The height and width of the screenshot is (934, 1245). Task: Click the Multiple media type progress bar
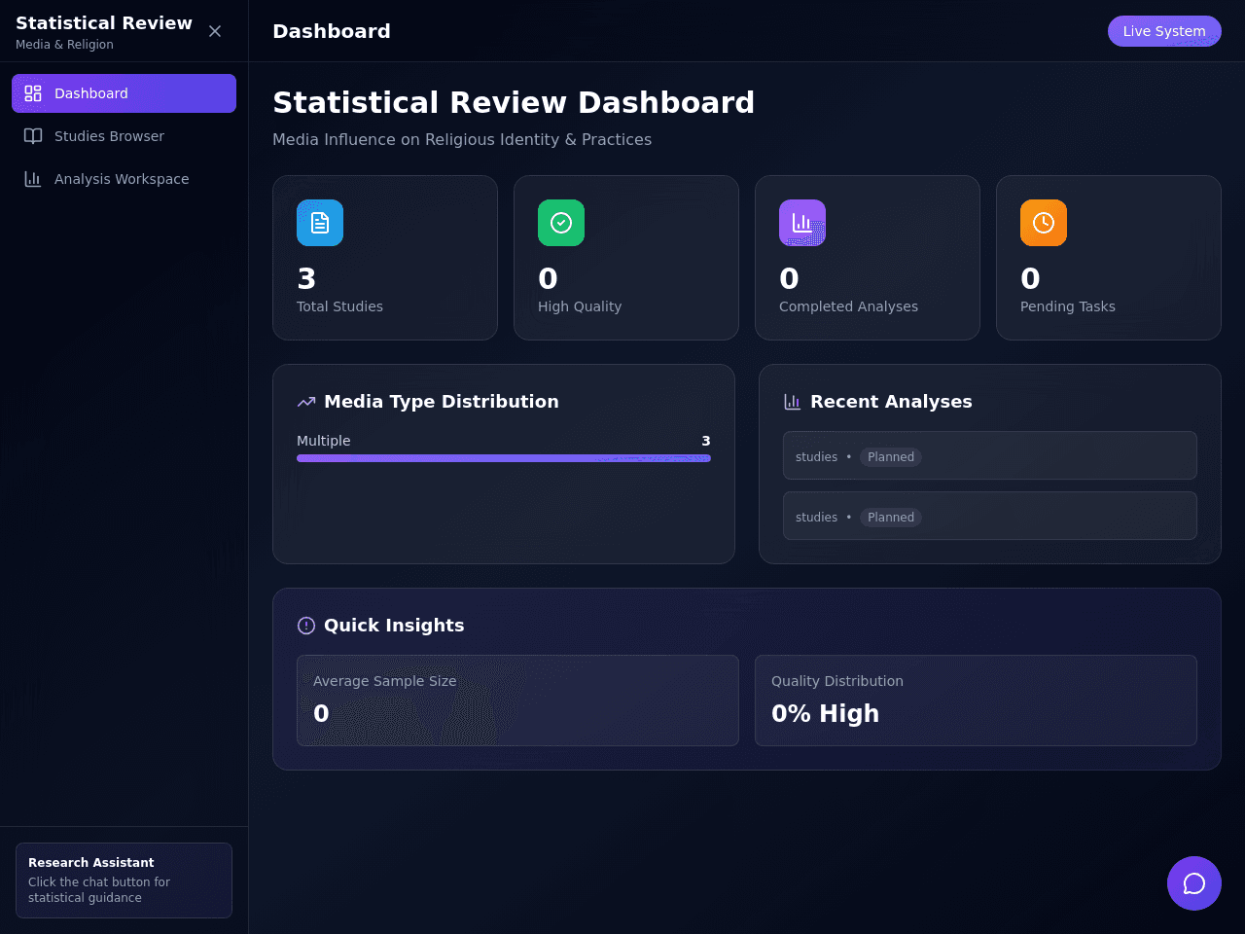(504, 458)
